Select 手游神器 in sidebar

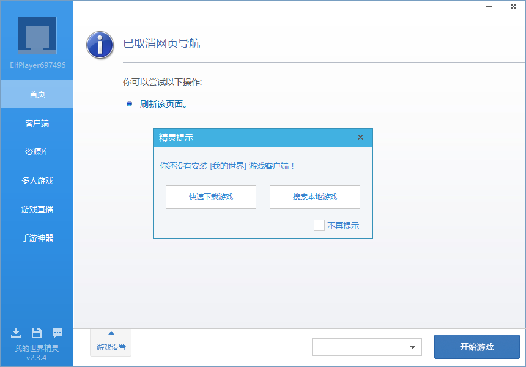(x=37, y=238)
